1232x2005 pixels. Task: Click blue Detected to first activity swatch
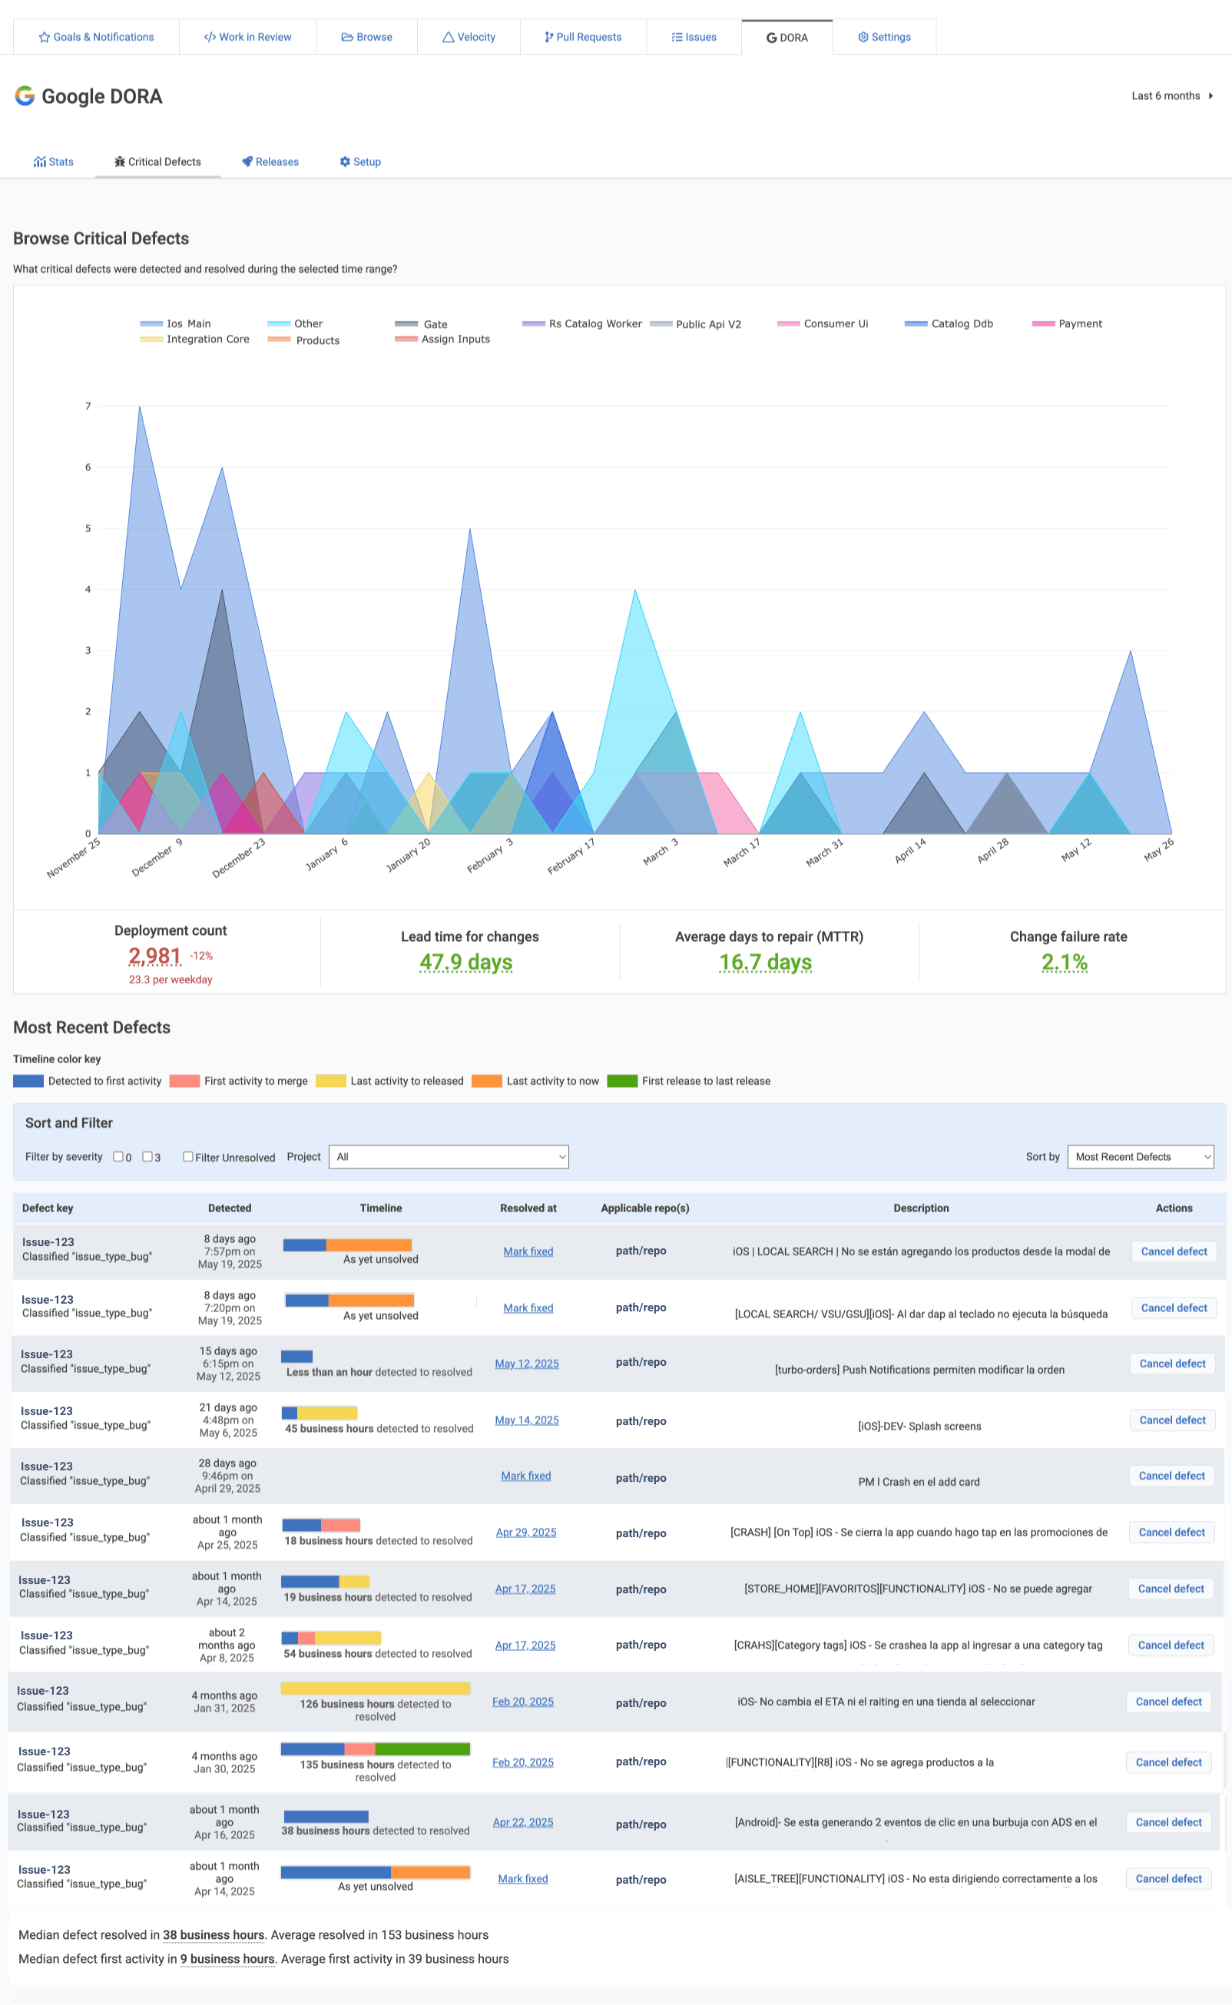28,1081
